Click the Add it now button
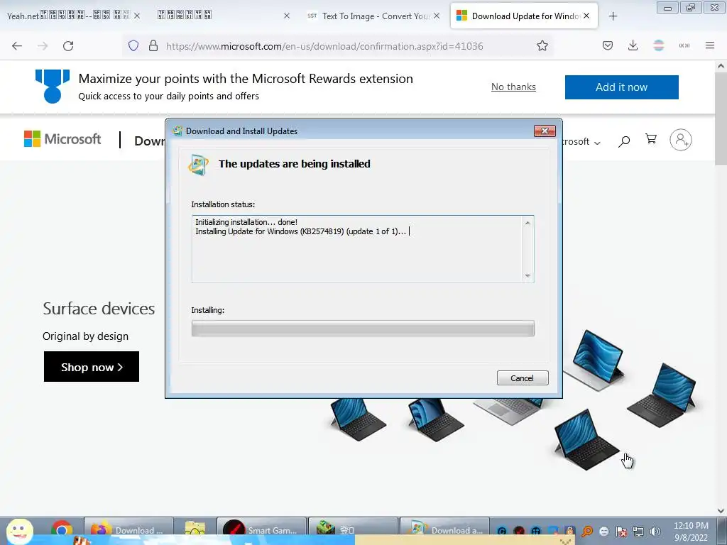 click(621, 87)
